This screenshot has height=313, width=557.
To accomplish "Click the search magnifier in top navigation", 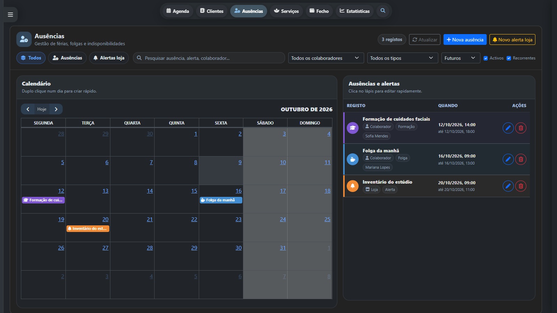I will (x=383, y=11).
